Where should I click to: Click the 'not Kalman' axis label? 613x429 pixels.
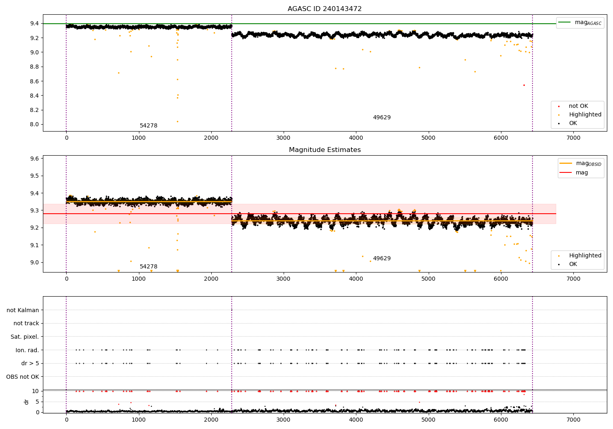pyautogui.click(x=23, y=311)
